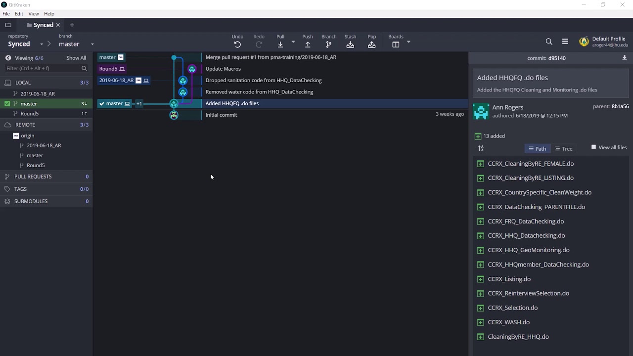Viewport: 633px width, 356px height.
Task: Click the back arrow next to Viewing 6/6
Action: coord(8,58)
